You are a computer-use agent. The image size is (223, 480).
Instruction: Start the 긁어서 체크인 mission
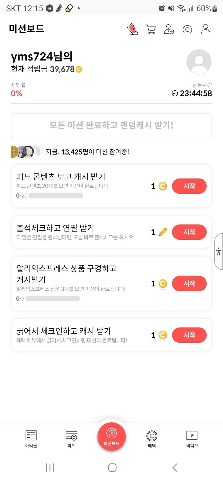pos(189,335)
